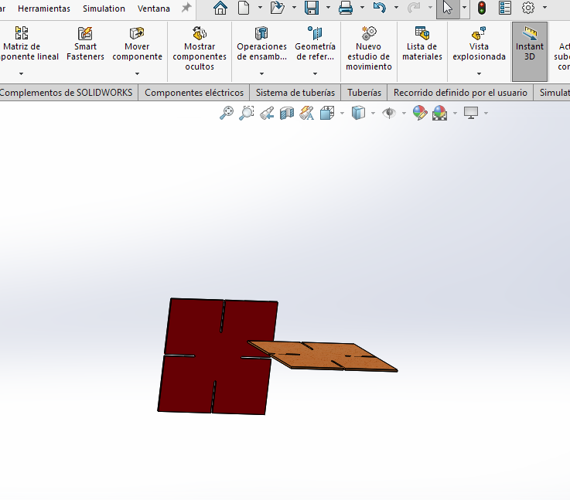570x500 pixels.
Task: Expand the Options gear dropdown arrow
Action: coord(544,8)
